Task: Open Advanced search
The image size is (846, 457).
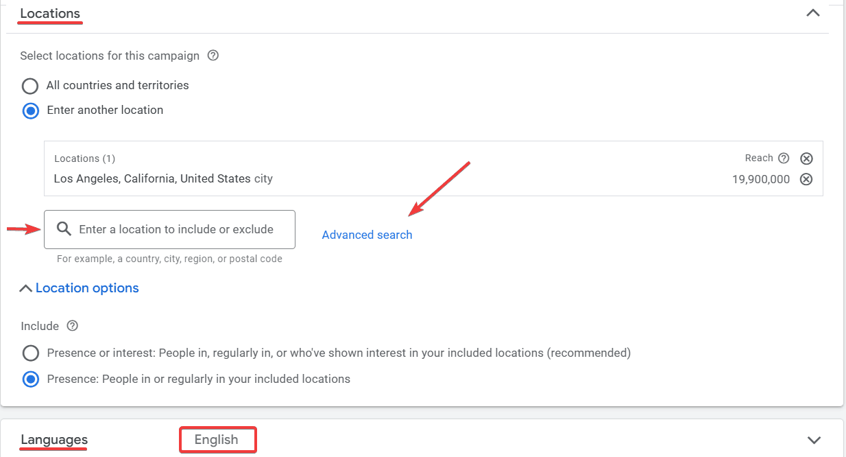Action: click(x=367, y=234)
